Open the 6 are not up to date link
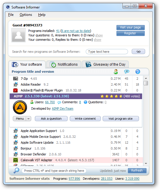160x190 pixels. point(76,31)
